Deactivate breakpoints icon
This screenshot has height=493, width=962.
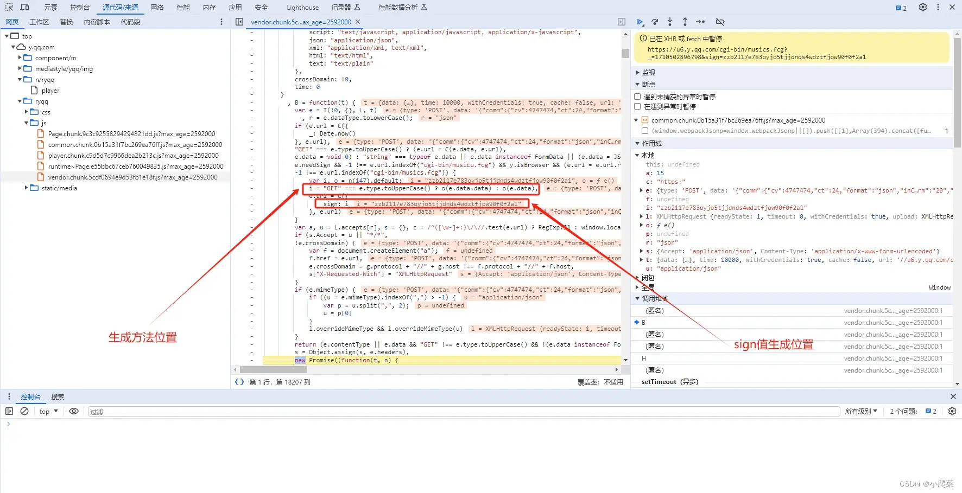(x=720, y=22)
